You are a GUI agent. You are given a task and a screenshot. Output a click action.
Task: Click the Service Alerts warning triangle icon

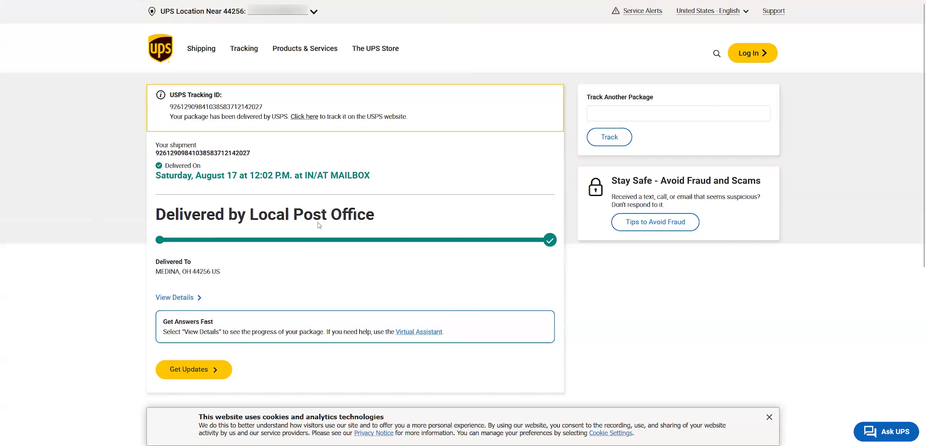[x=616, y=11]
